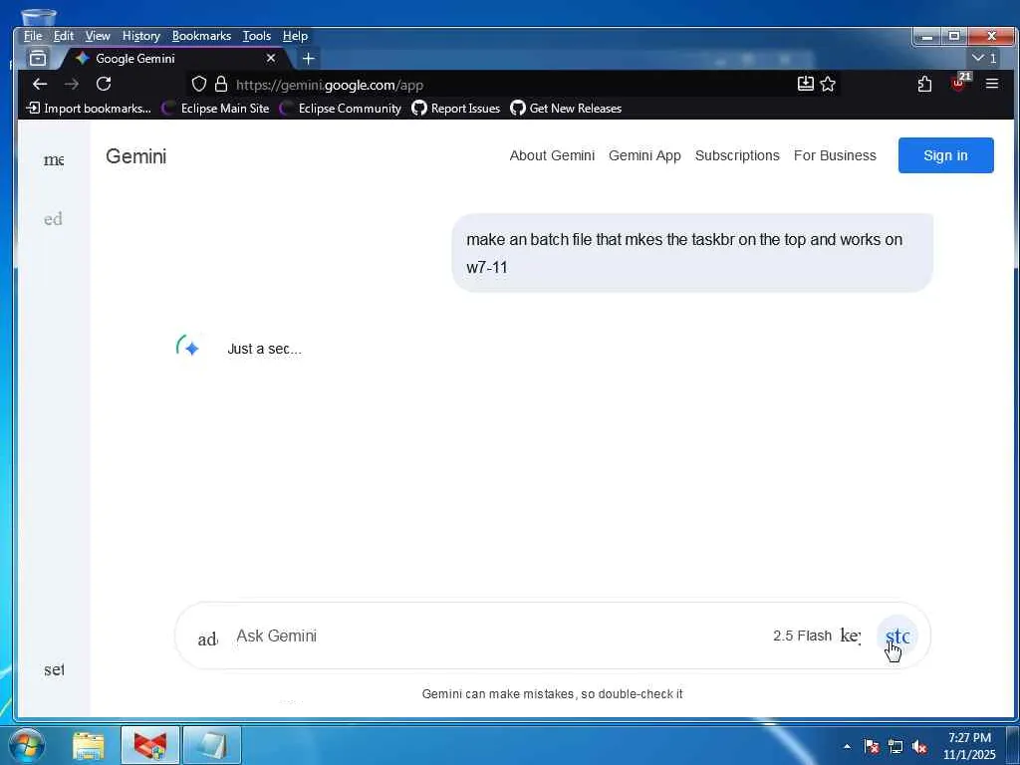1020x765 pixels.
Task: Open Eclipse Main Site bookmark
Action: 216,108
